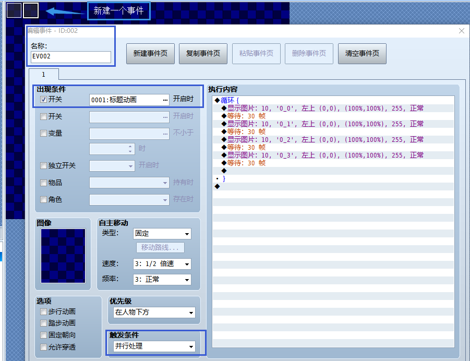Click the event 图像 image preview
Viewport: 470px width, 361px height.
click(x=63, y=256)
